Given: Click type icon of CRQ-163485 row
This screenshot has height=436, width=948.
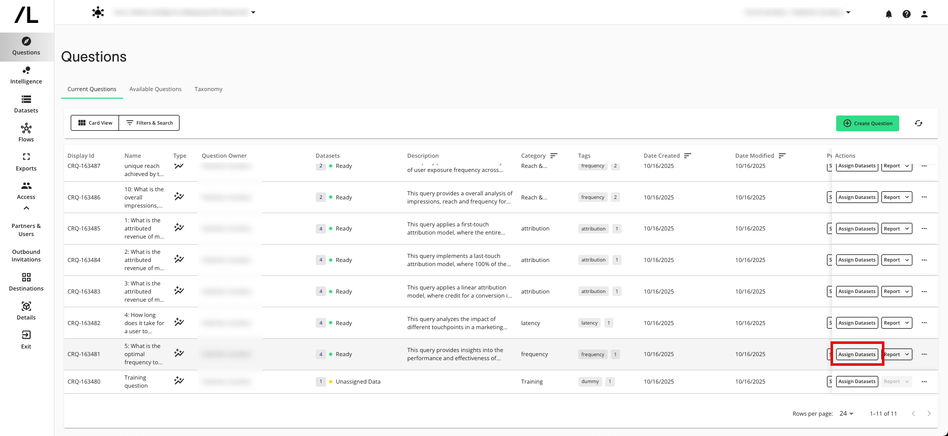Looking at the screenshot, I should tap(179, 227).
